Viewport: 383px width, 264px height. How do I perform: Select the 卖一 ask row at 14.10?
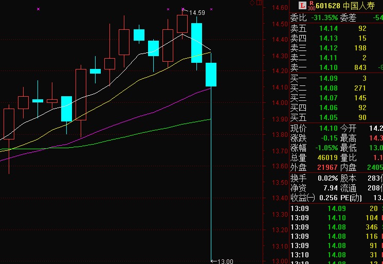(x=329, y=67)
